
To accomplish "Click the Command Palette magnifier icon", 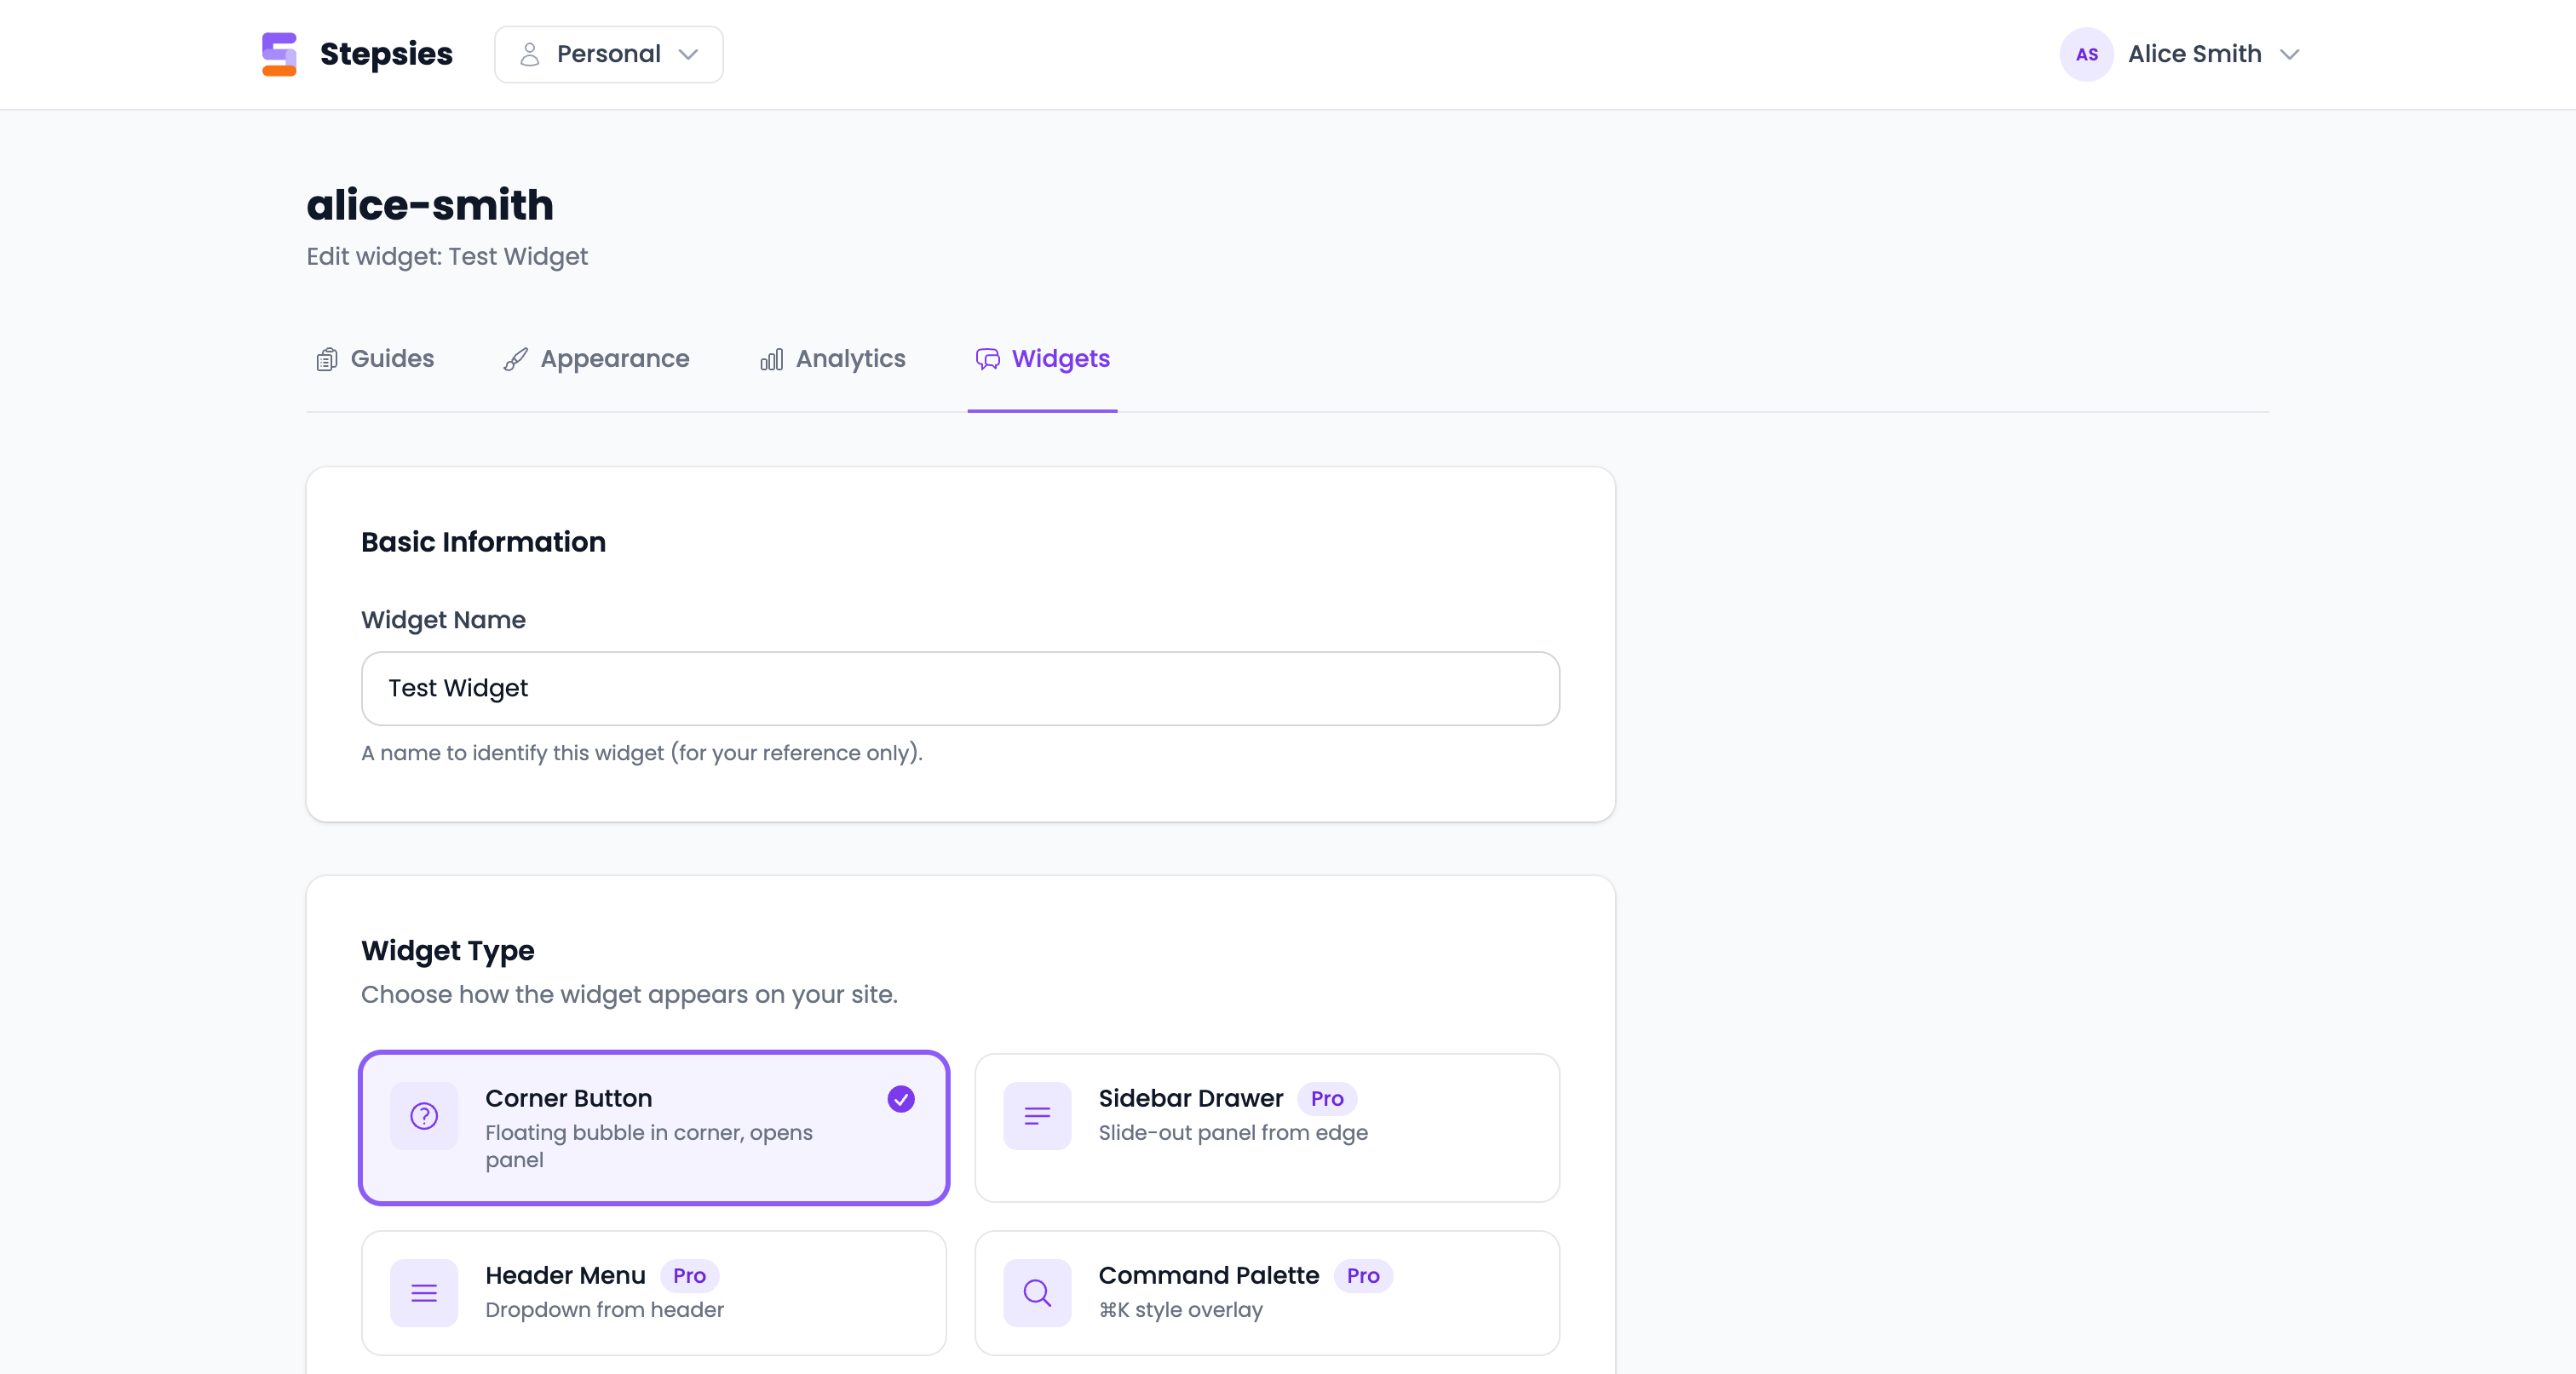I will click(1037, 1293).
